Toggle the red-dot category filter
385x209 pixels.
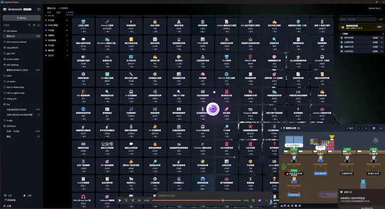pos(46,20)
